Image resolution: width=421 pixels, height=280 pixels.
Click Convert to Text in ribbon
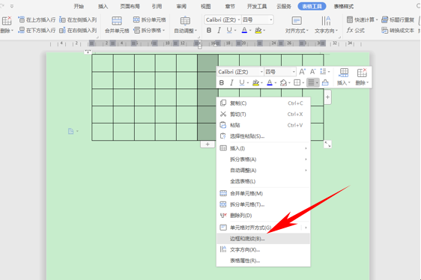tap(398, 31)
